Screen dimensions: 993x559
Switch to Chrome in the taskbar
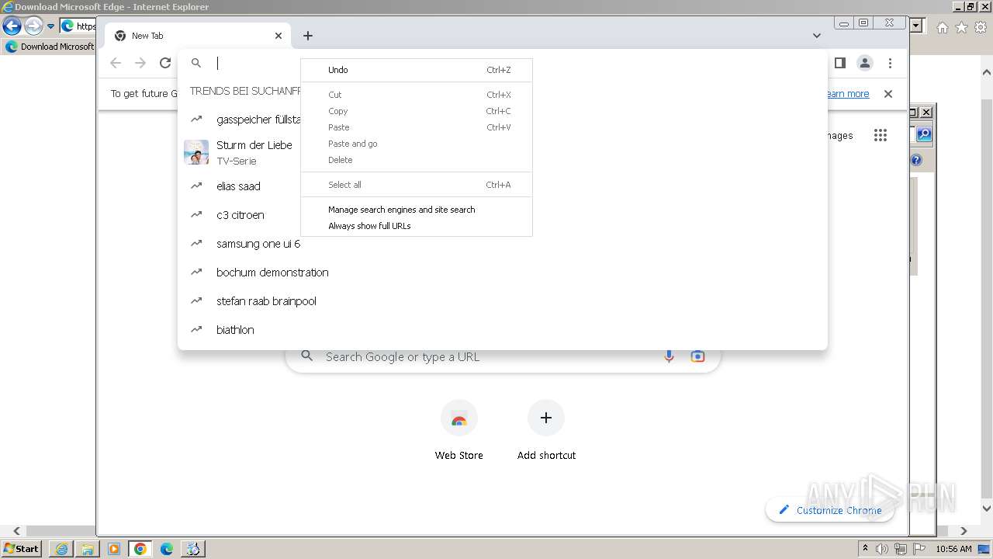pos(140,549)
